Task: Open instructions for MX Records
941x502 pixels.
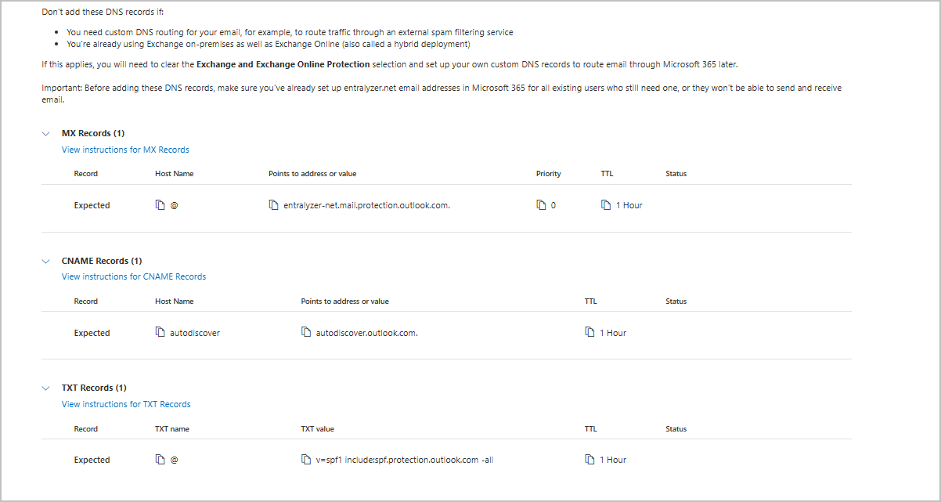Action: 125,150
